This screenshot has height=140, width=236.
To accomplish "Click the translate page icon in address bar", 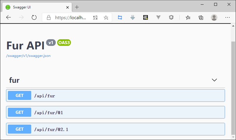I will click(x=95, y=17).
